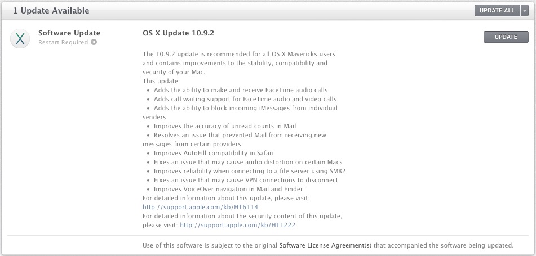Screen dimensions: 536x256
Task: Click the Restart Required text
Action: click(x=63, y=42)
